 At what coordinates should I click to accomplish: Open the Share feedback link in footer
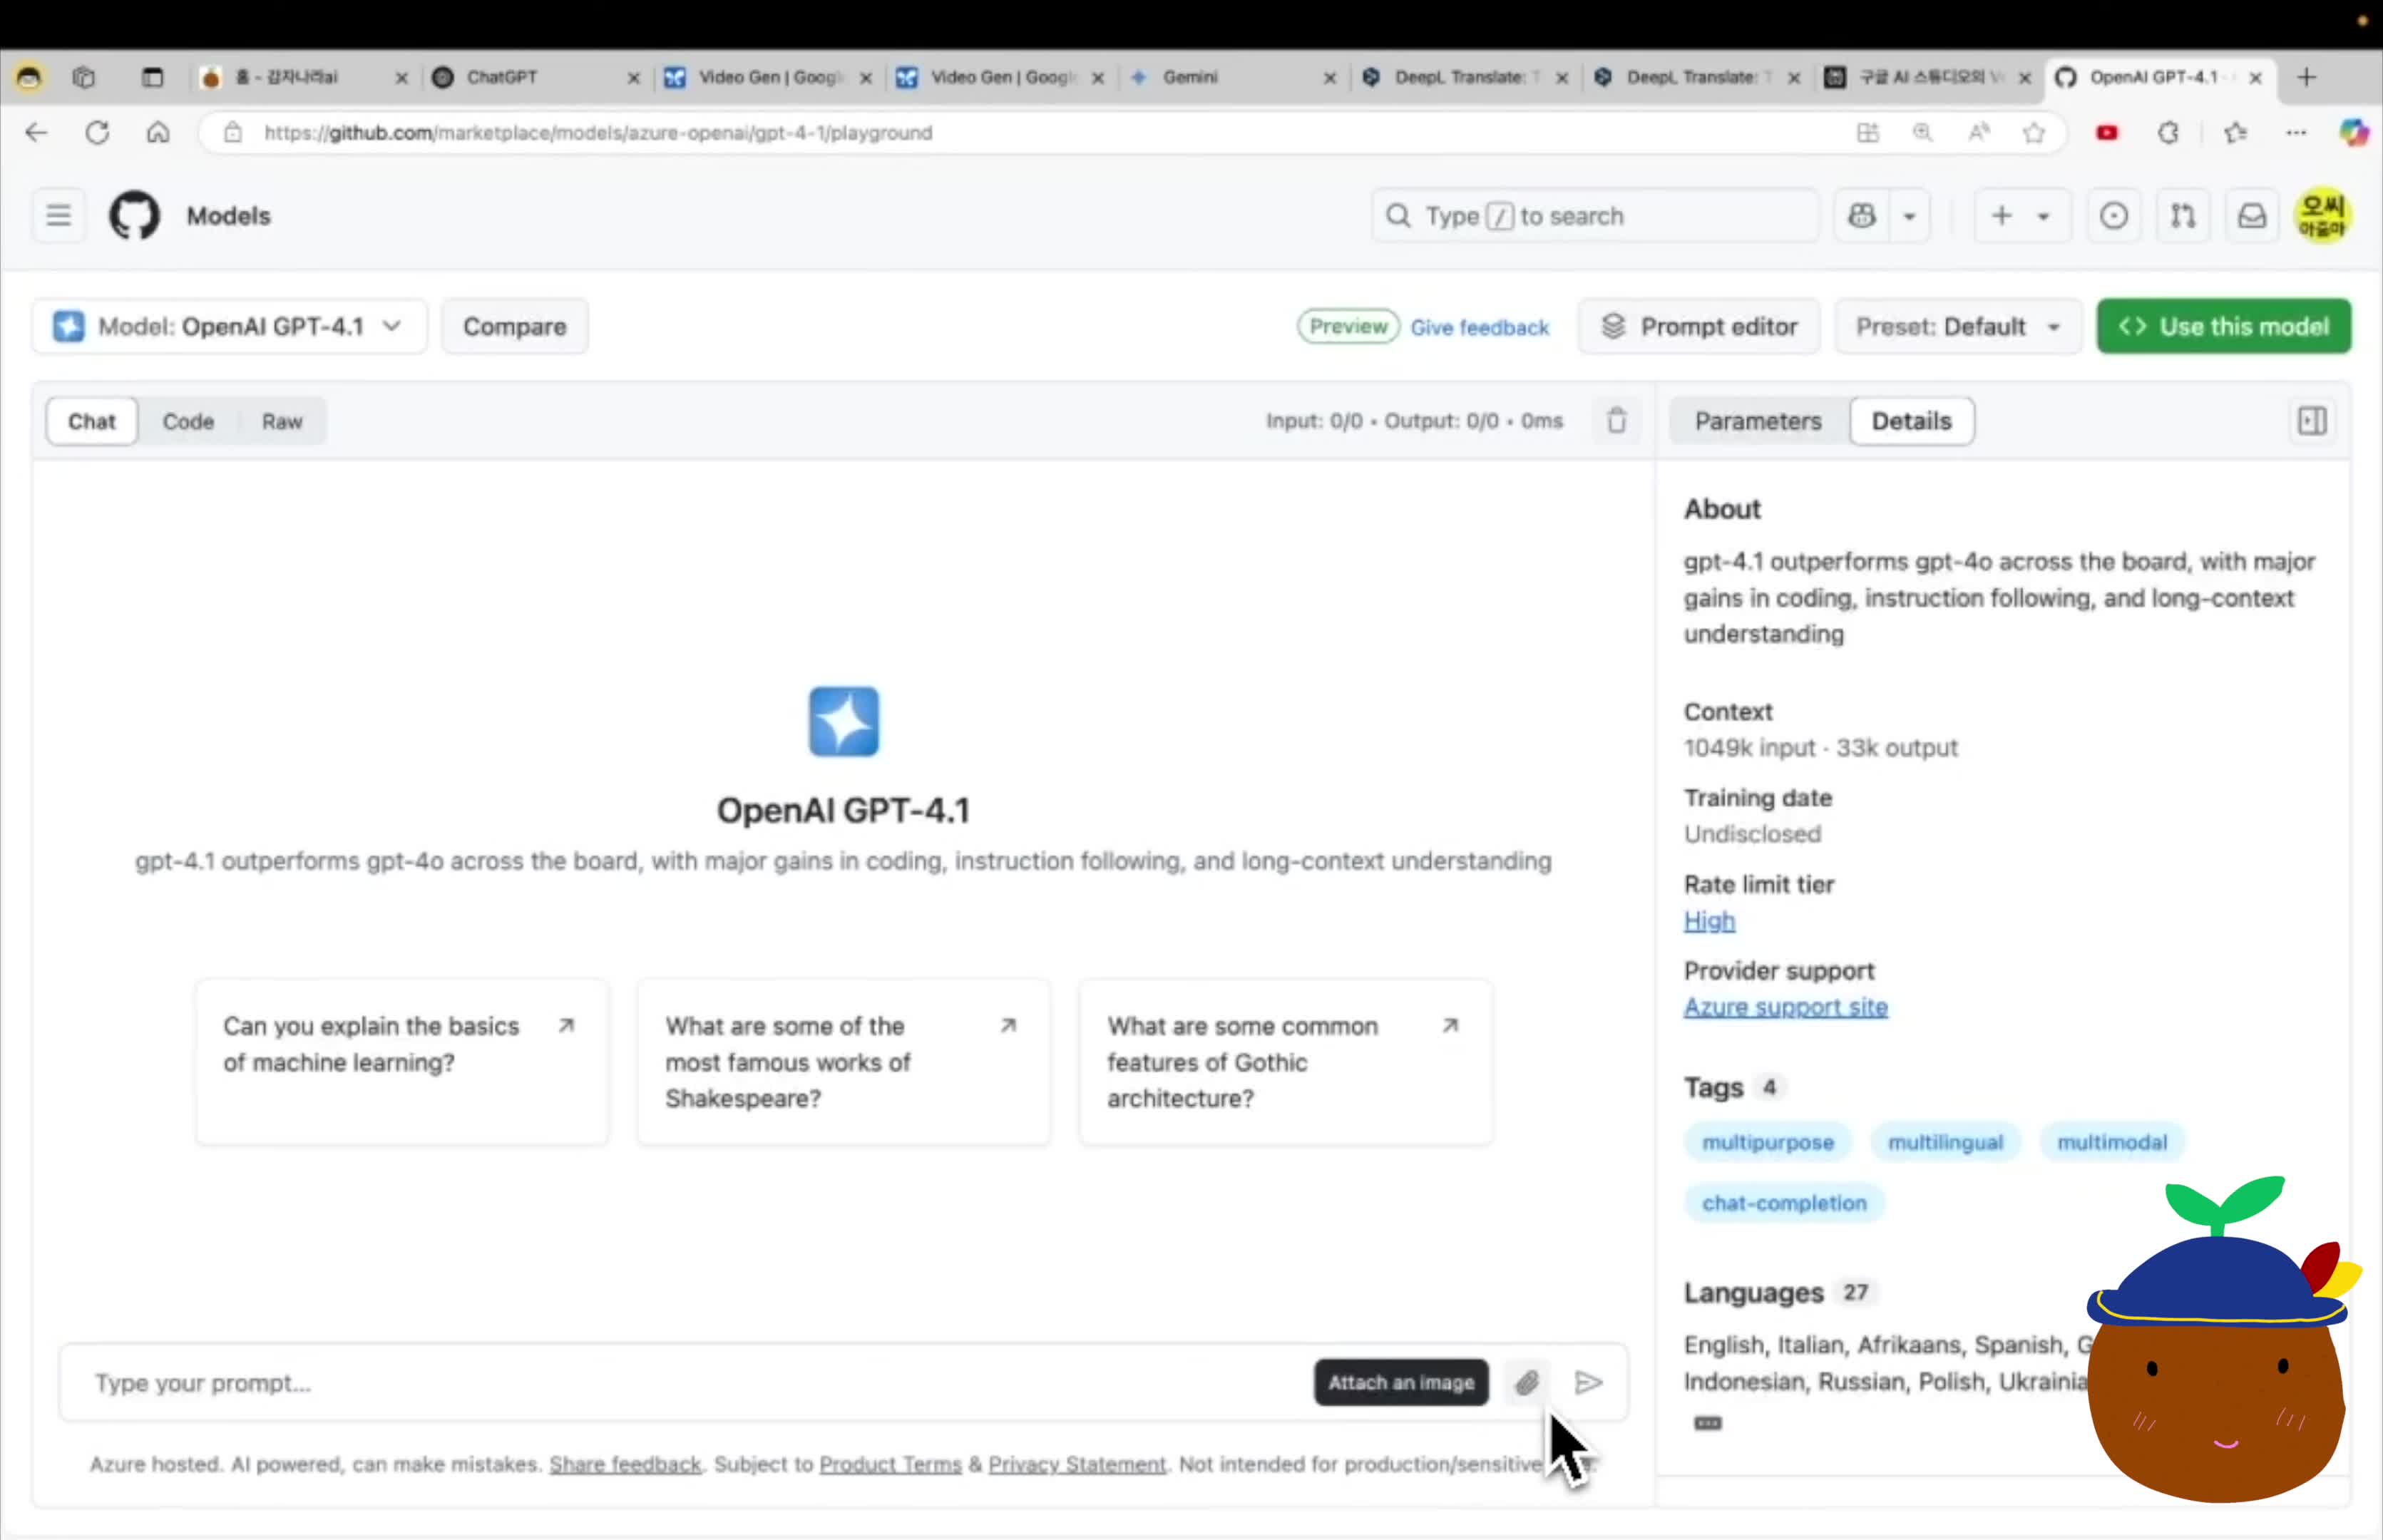point(625,1465)
